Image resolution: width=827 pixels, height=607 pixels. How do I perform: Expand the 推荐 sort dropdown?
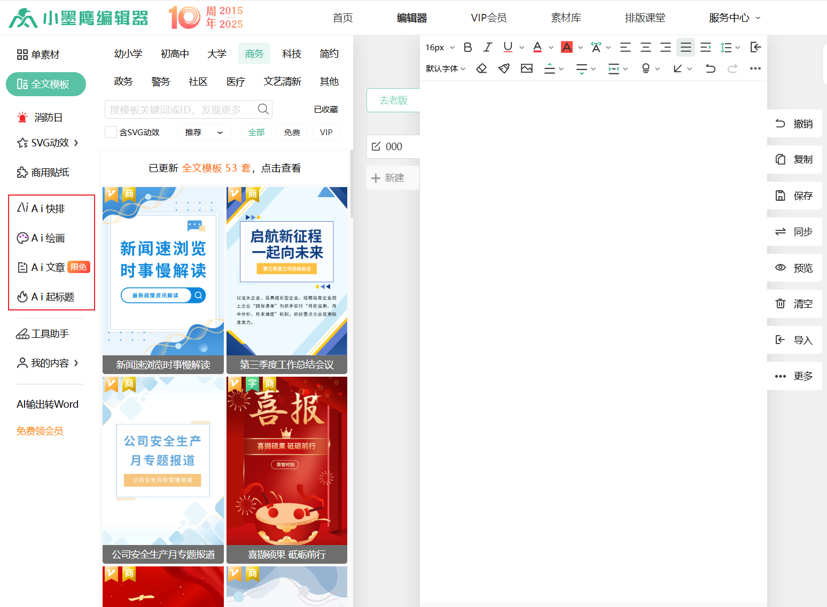pos(204,132)
